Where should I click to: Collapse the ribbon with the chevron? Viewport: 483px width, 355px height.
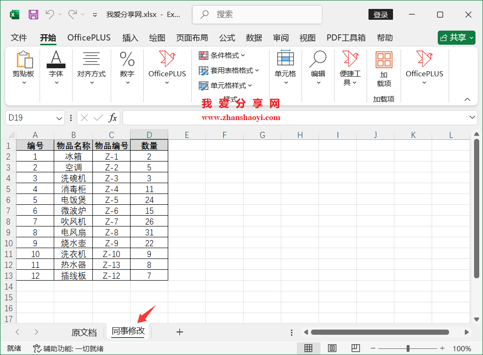tap(467, 99)
